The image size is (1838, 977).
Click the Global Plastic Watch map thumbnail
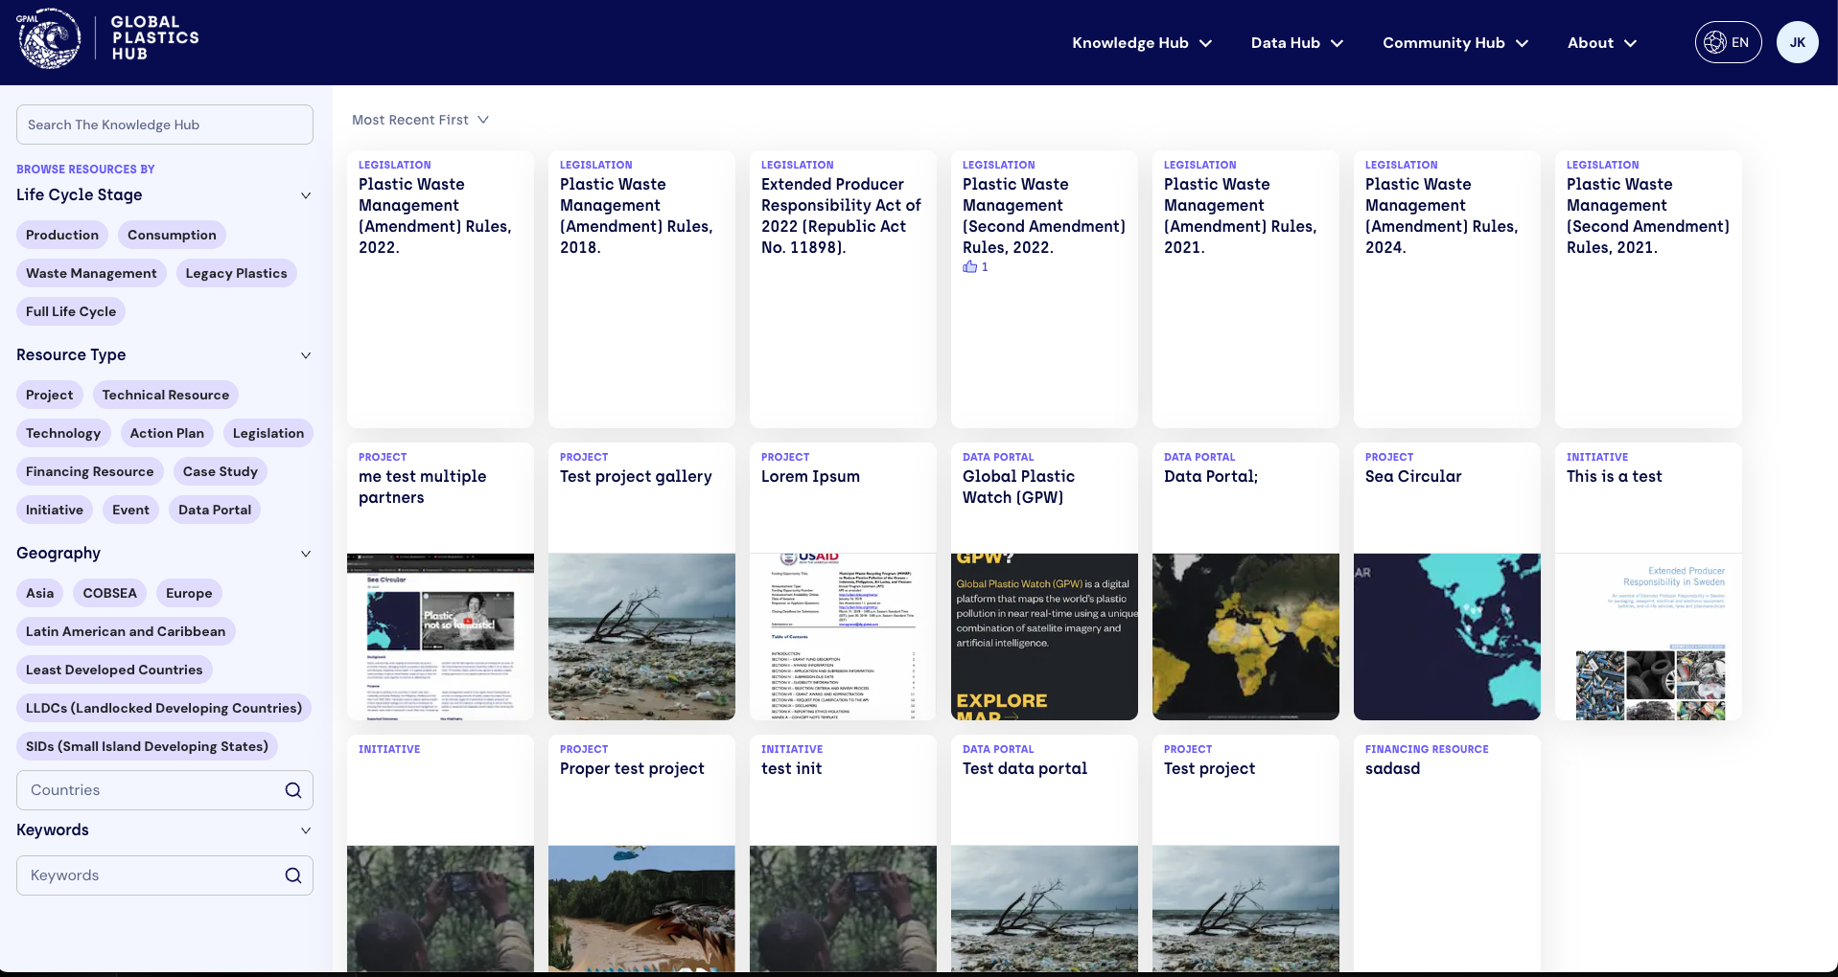click(x=1044, y=636)
